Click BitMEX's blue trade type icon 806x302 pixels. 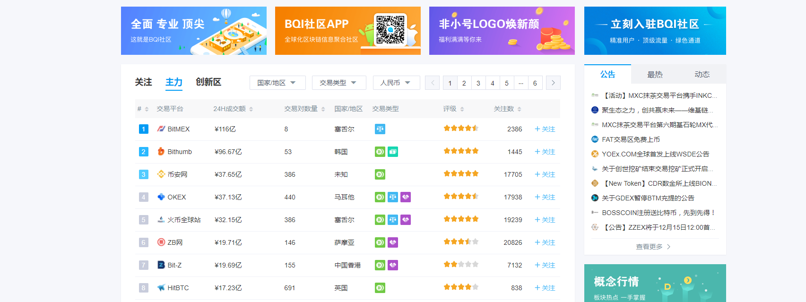[380, 129]
